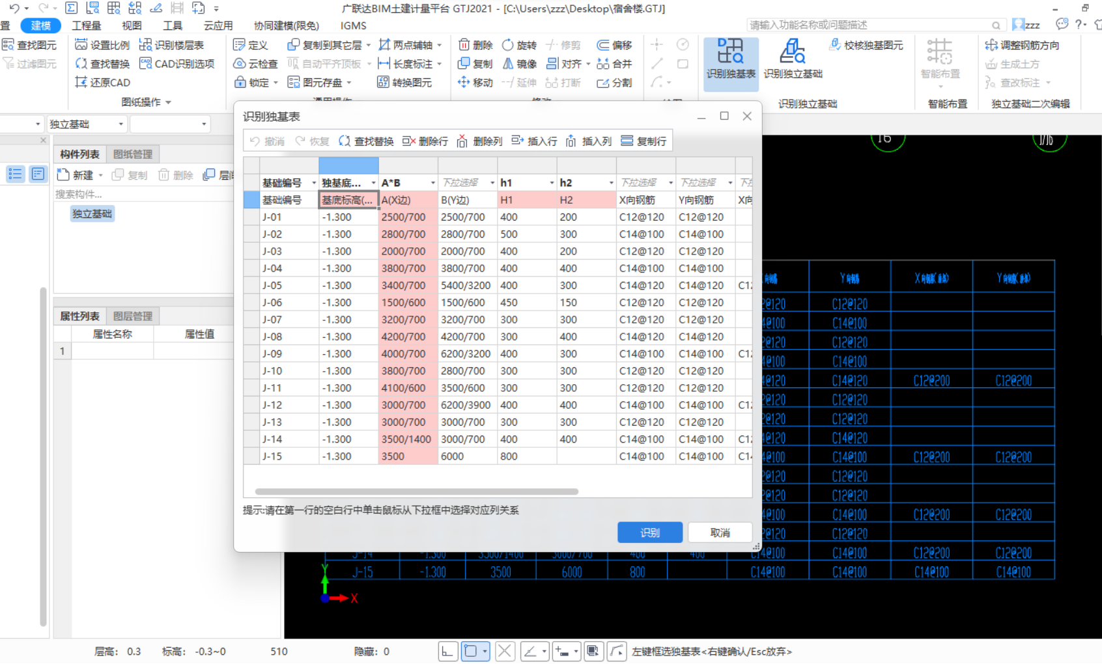Click the vertical scrollbar in the left panel
This screenshot has height=664, width=1102.
tap(44, 456)
